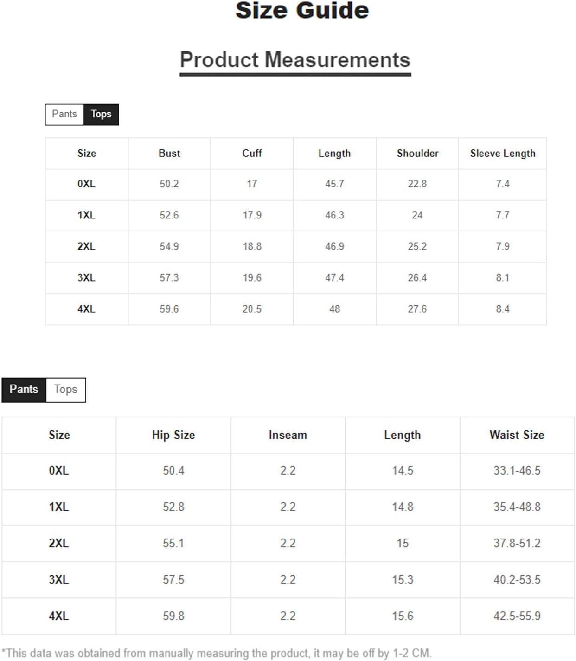The width and height of the screenshot is (576, 661).
Task: Select the 2XL waist range 37.8-51.2
Action: pos(517,543)
